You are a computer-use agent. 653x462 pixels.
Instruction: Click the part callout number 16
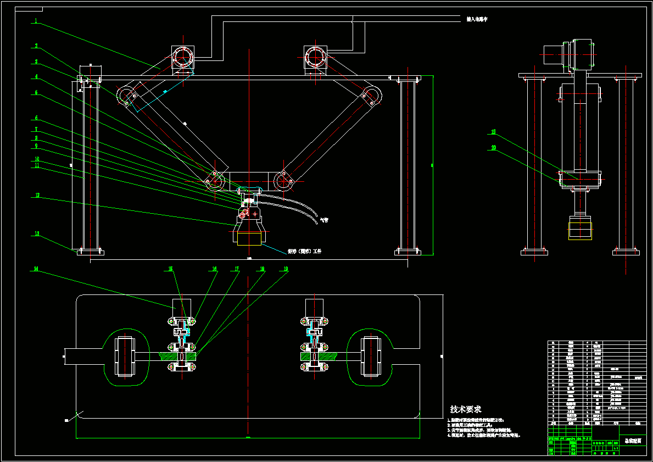point(215,269)
